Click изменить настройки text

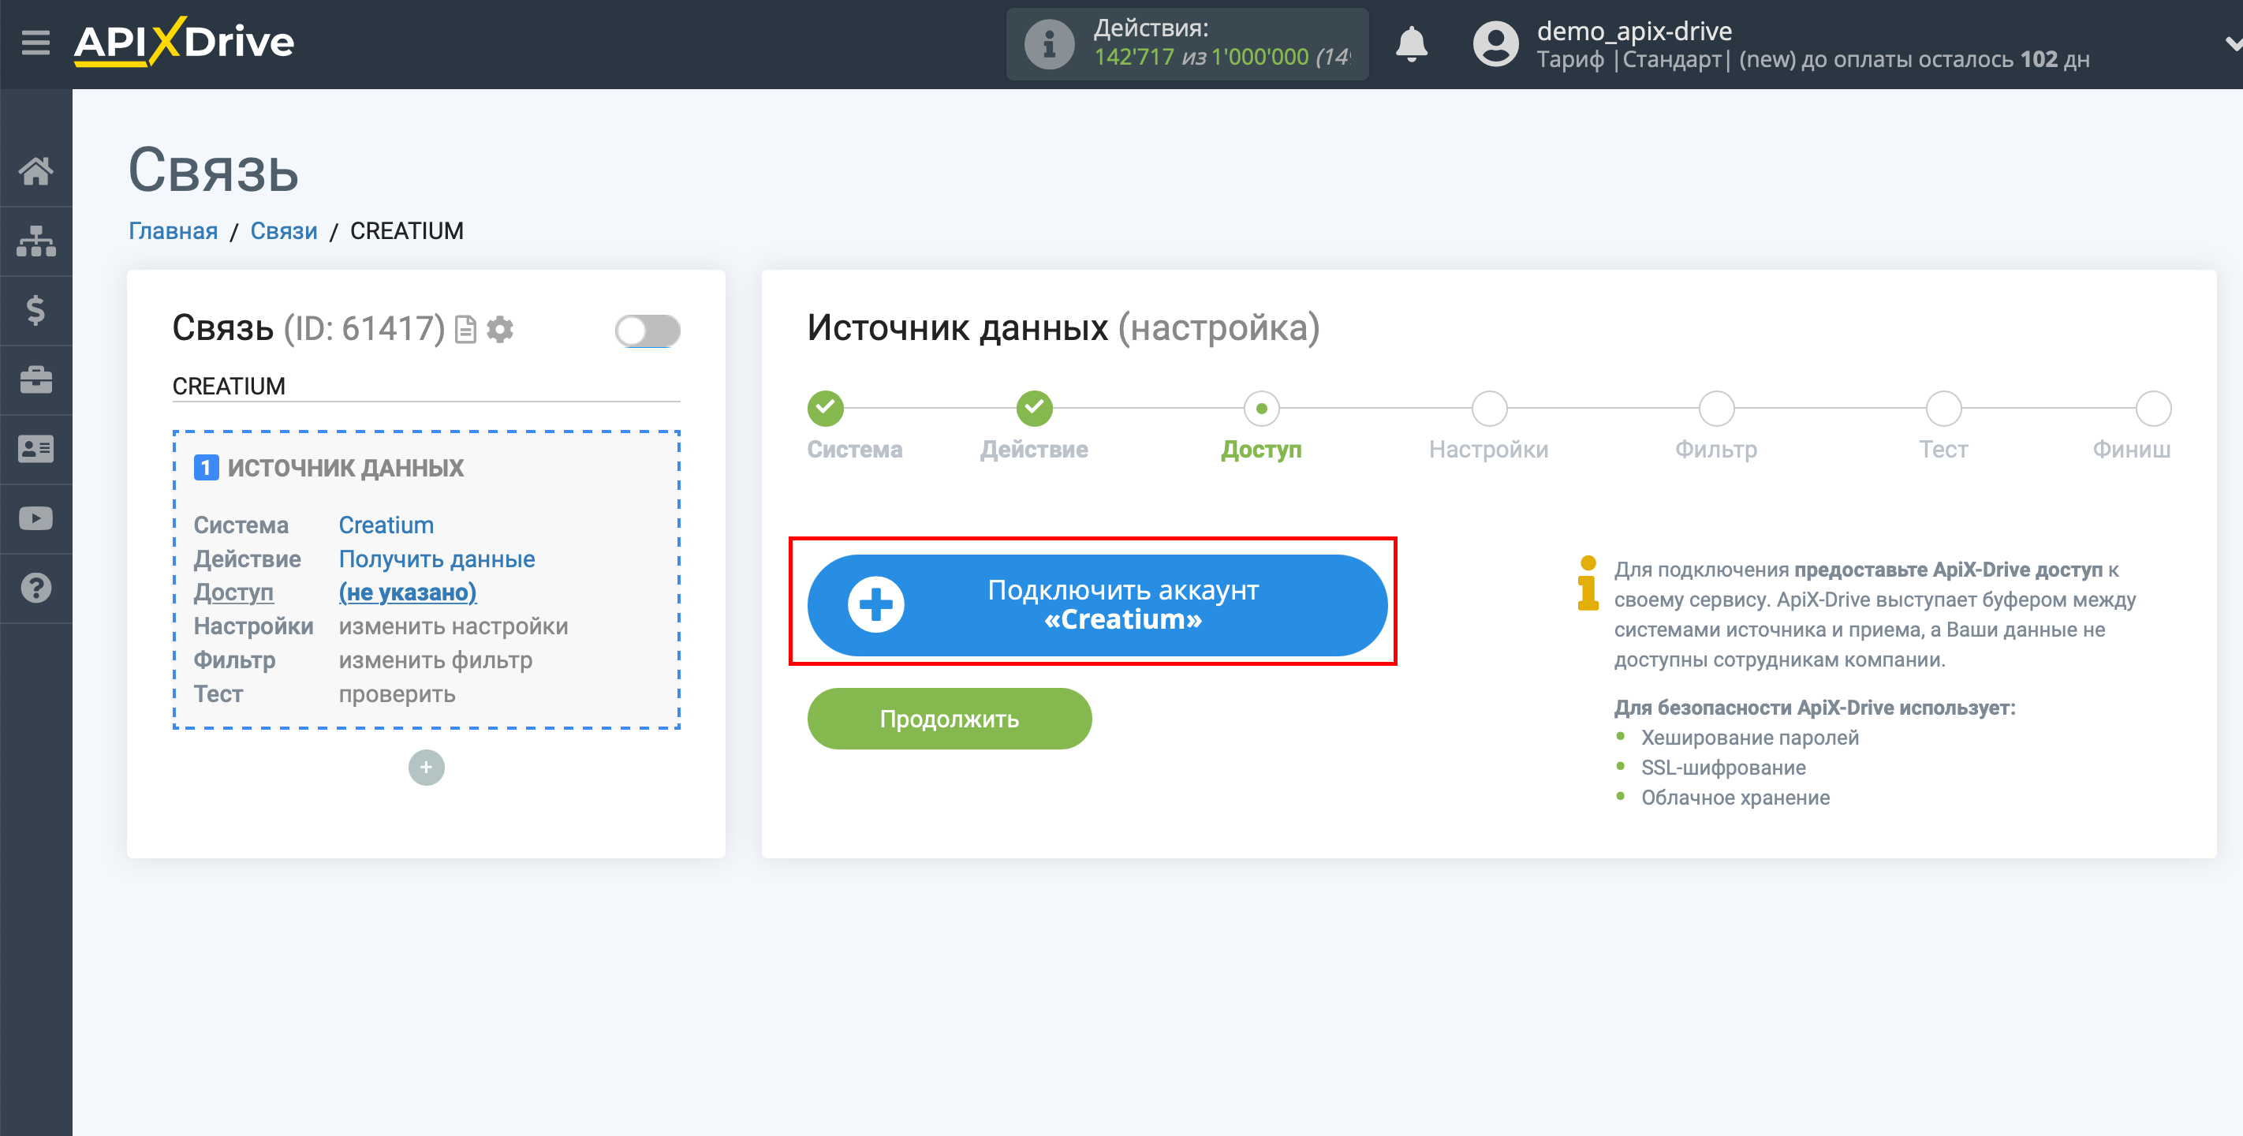[453, 626]
